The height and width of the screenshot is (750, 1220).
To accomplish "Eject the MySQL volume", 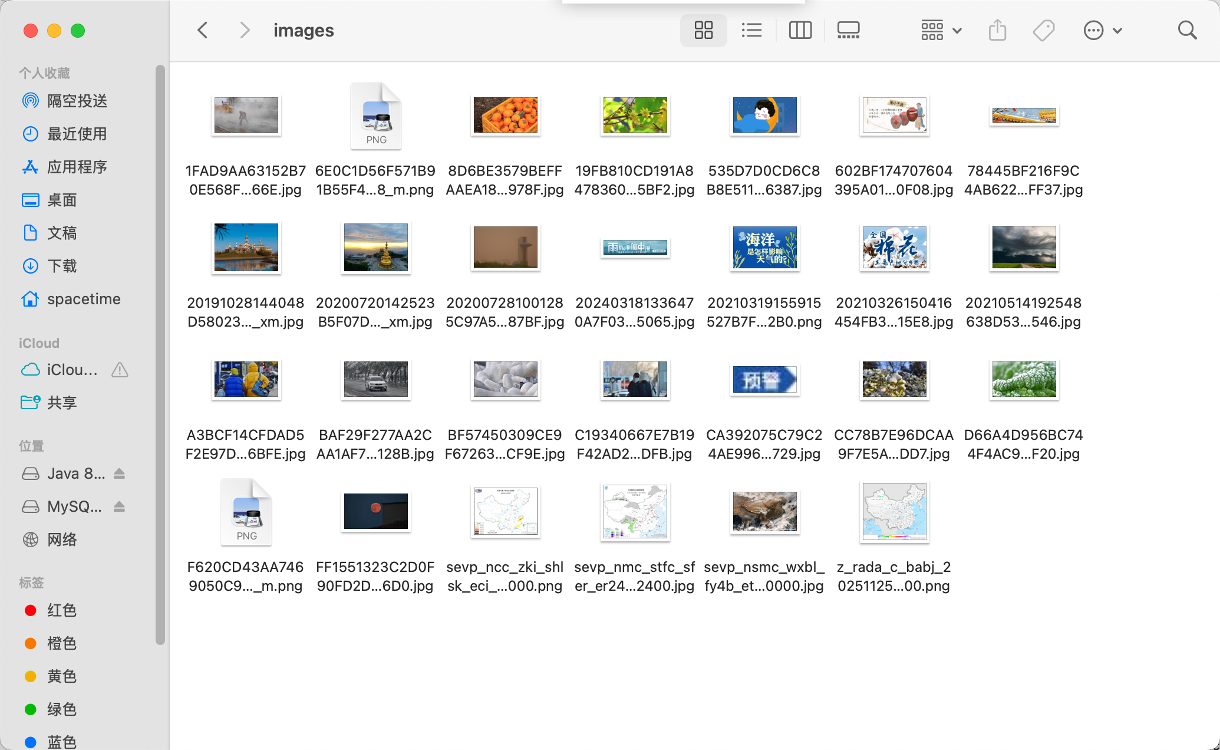I will (x=119, y=506).
